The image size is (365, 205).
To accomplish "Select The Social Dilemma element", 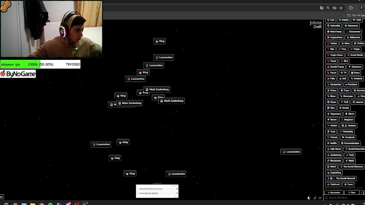I will (351, 167).
